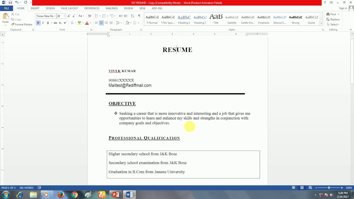The image size is (354, 199).
Task: Open the MAILINGS tab
Action: point(111,8)
